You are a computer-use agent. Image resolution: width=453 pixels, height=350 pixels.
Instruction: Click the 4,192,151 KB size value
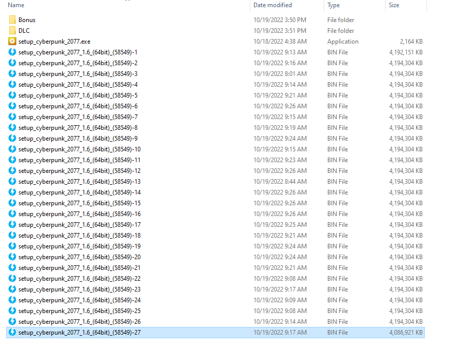click(x=406, y=52)
